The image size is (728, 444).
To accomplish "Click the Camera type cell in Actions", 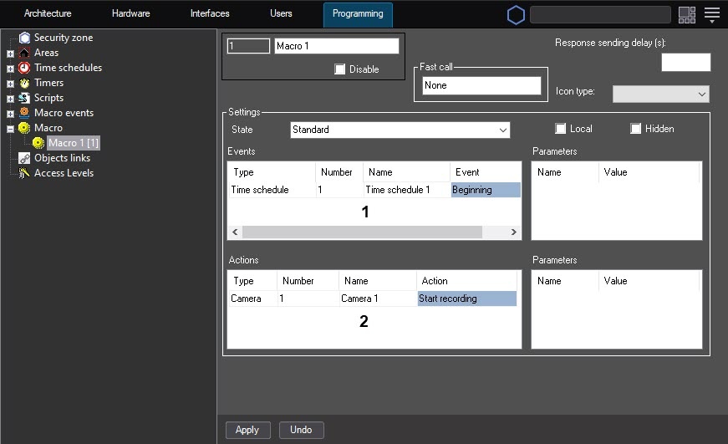I will (253, 299).
